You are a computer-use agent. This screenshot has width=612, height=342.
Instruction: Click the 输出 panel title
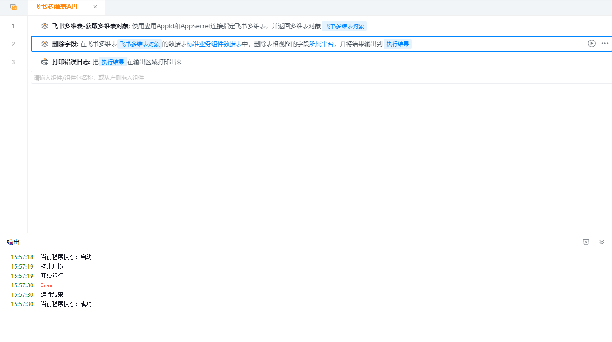(x=13, y=242)
